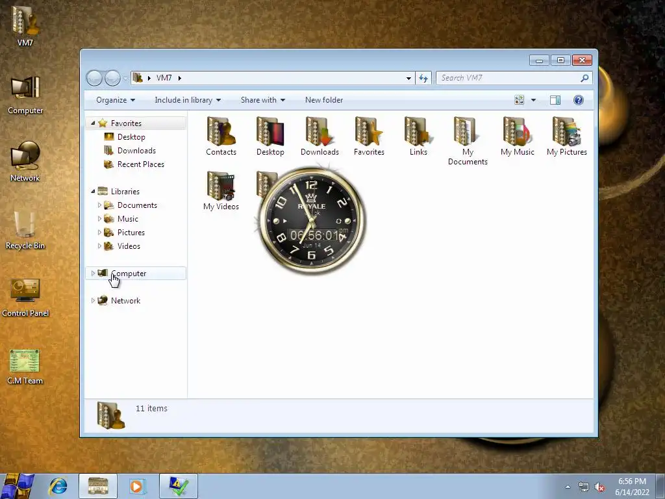This screenshot has width=665, height=499.
Task: Show hidden tray icons arrow
Action: tap(568, 487)
